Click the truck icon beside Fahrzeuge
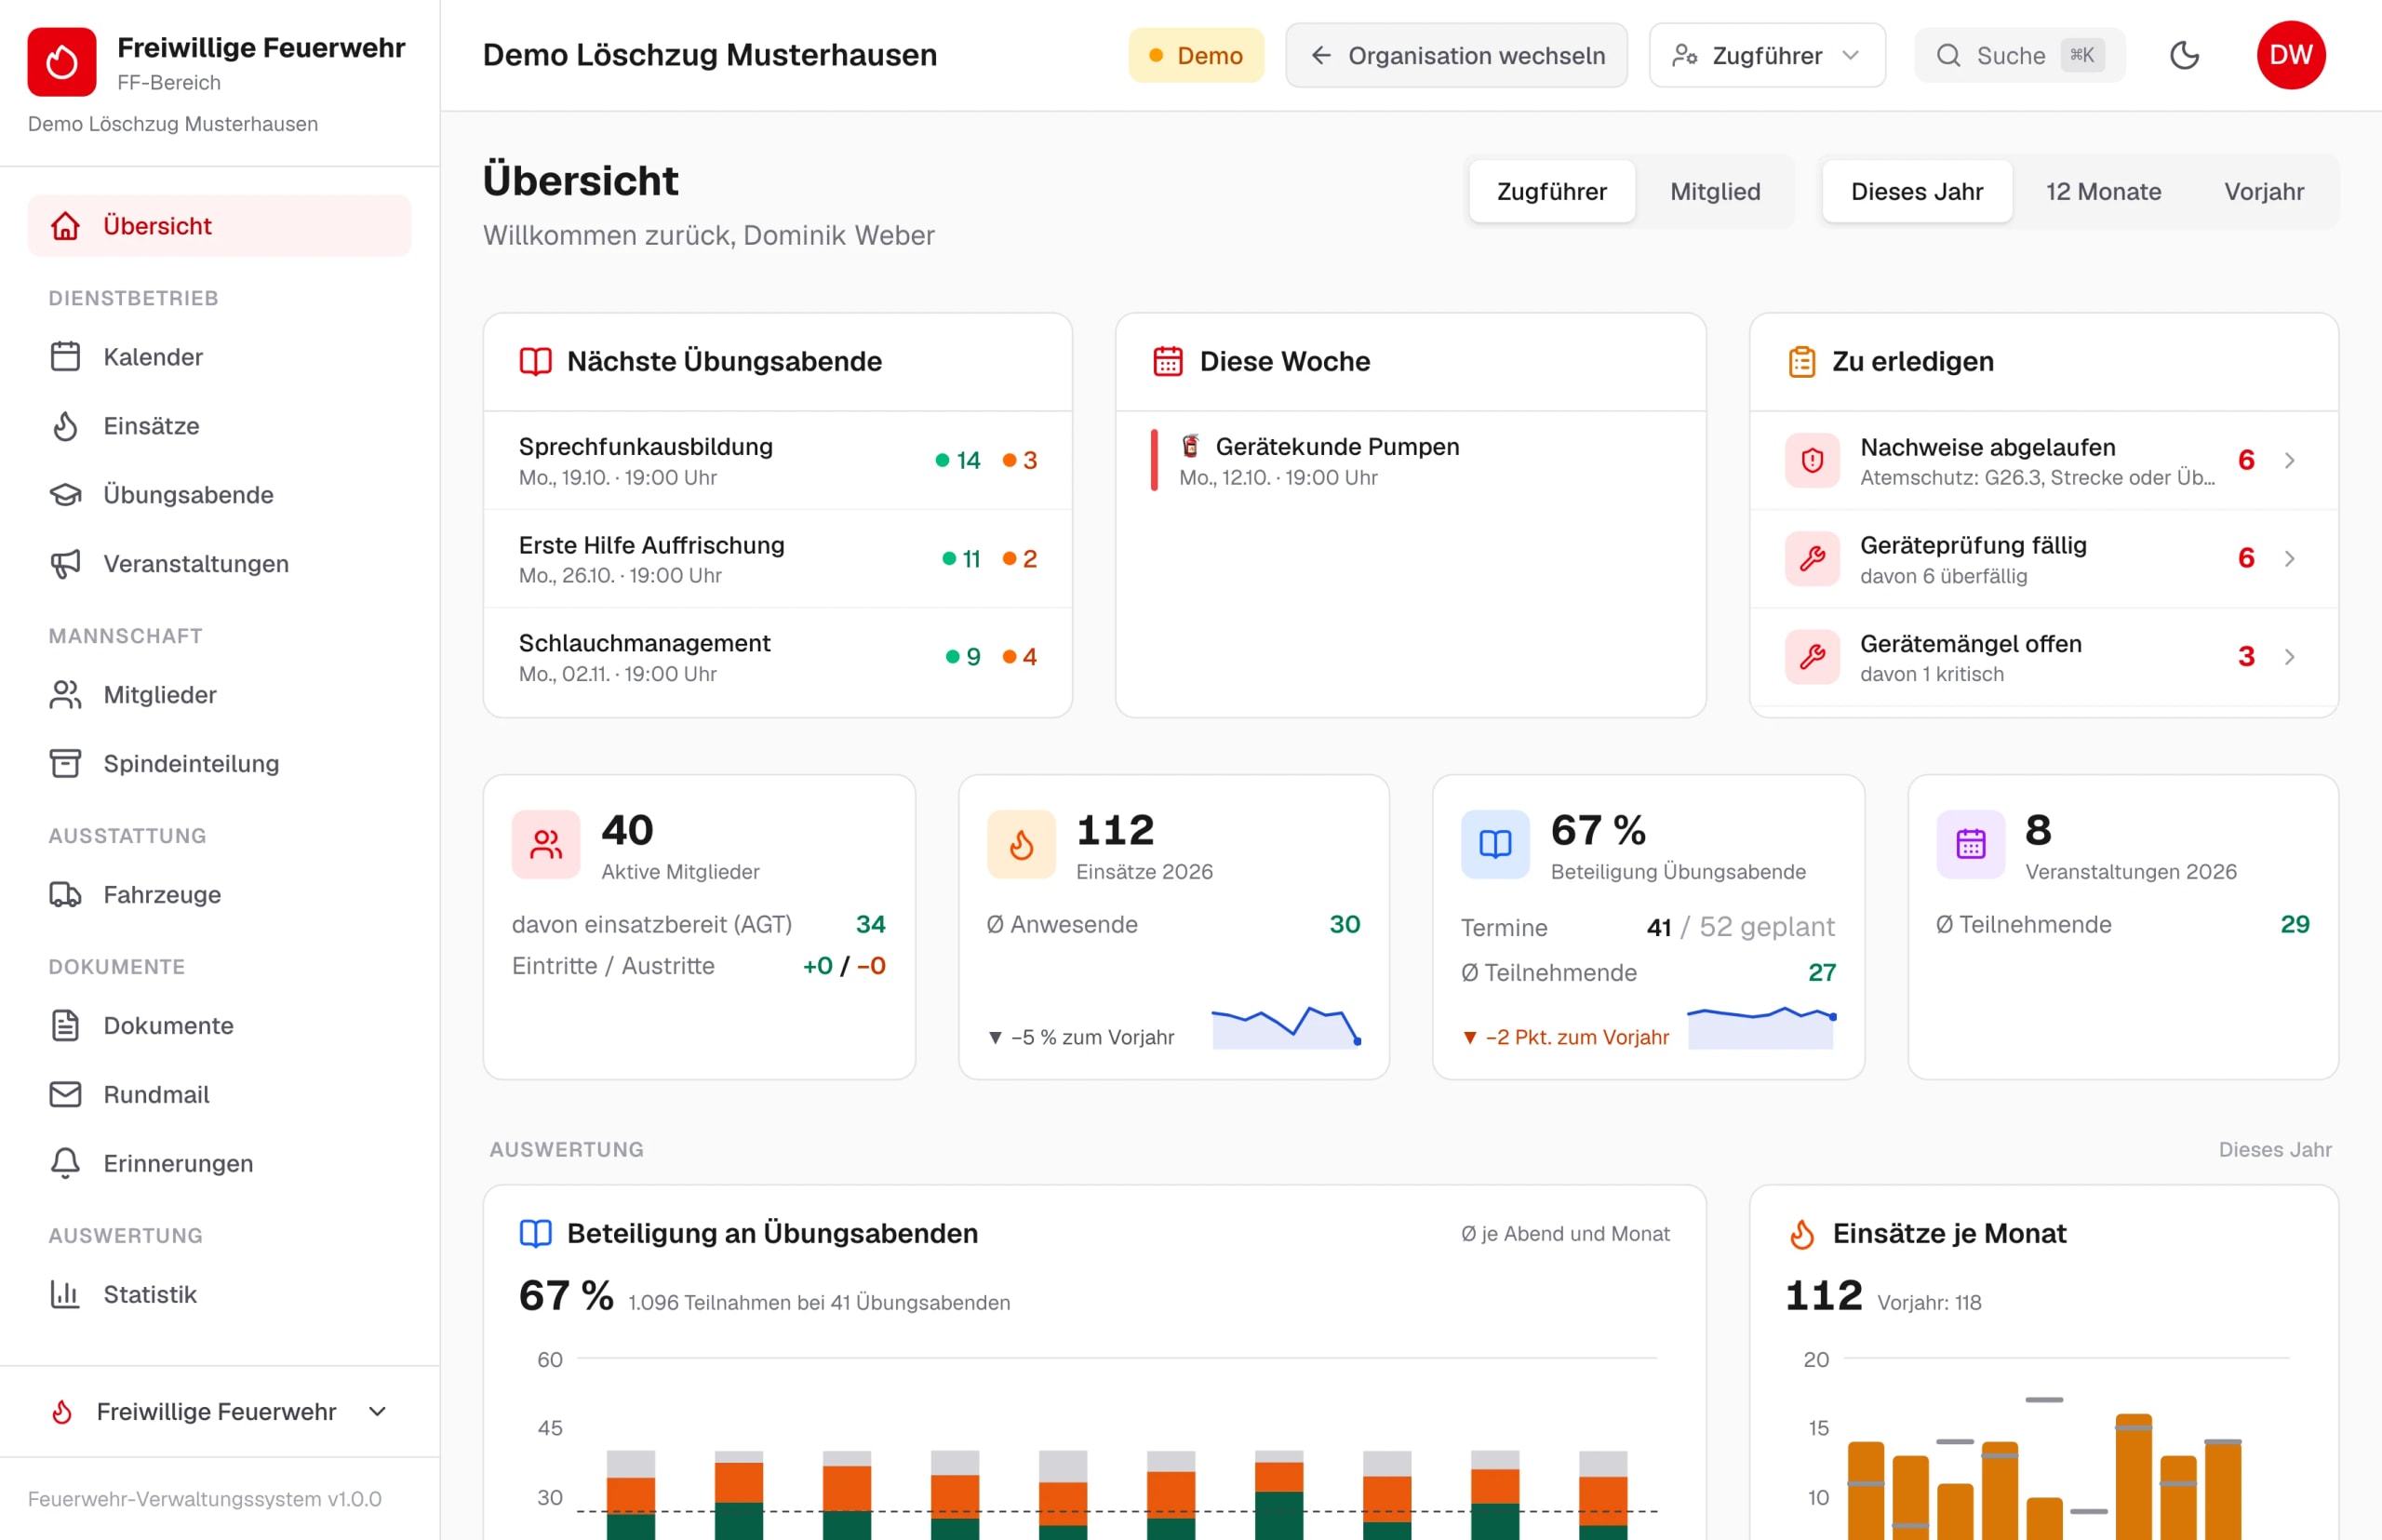Viewport: 2382px width, 1540px height. (x=65, y=895)
